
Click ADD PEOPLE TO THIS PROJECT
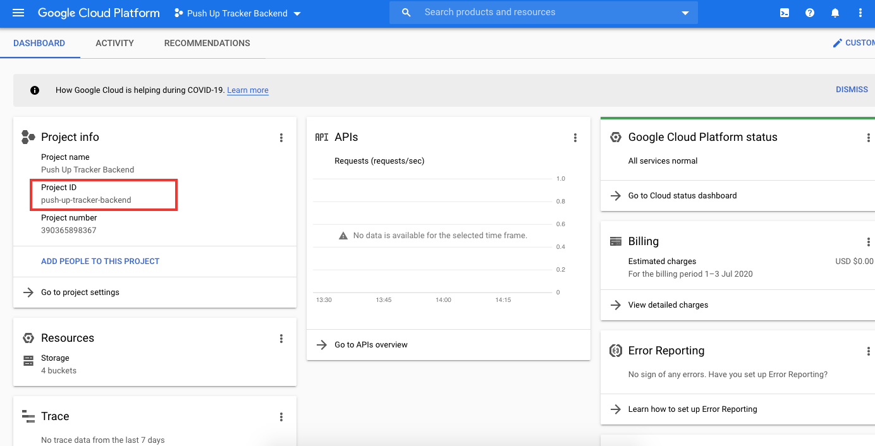click(100, 261)
